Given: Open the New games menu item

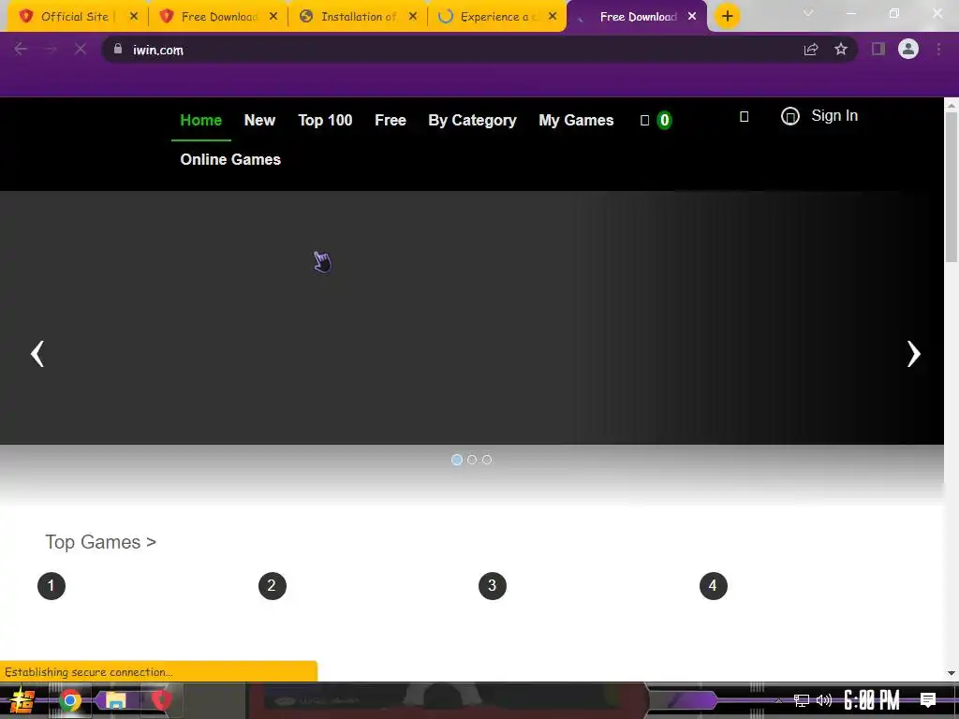Looking at the screenshot, I should click(259, 121).
